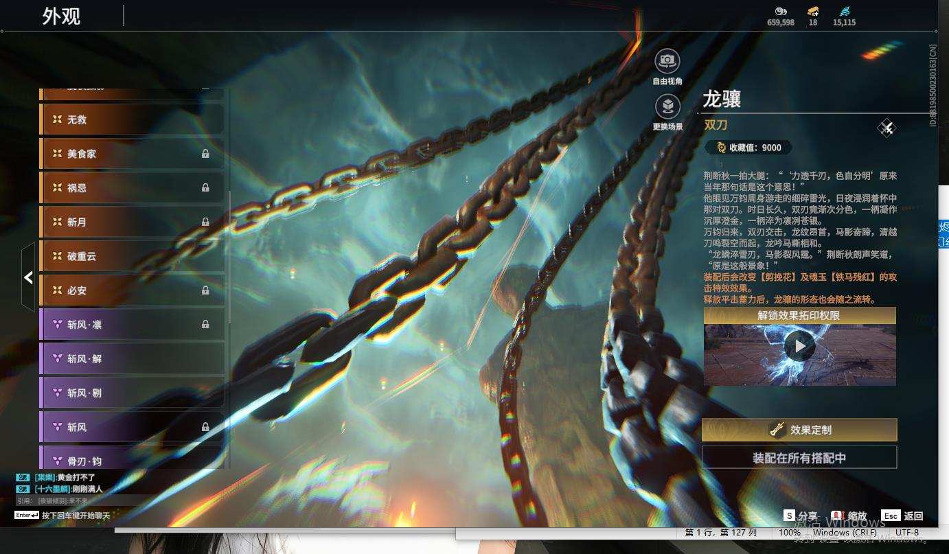Select the 美食家 skin entry
The width and height of the screenshot is (949, 554).
tap(132, 154)
